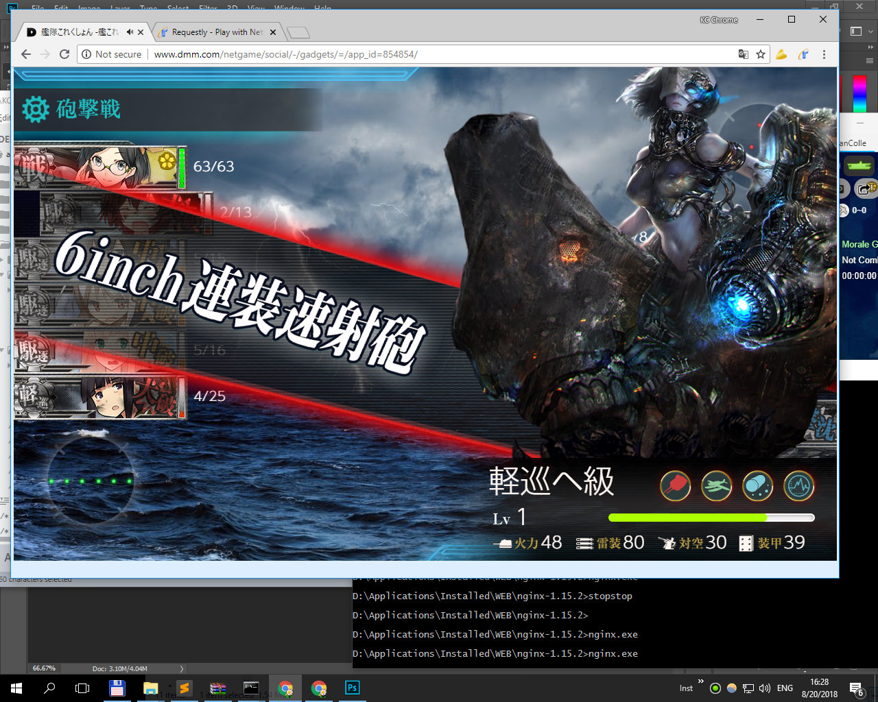Open the Windows Start menu
The image size is (878, 702).
[x=16, y=688]
